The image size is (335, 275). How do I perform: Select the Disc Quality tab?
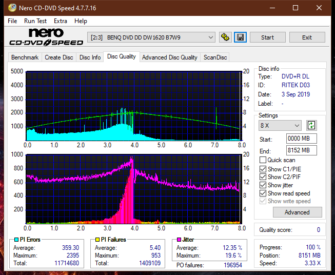coord(122,56)
